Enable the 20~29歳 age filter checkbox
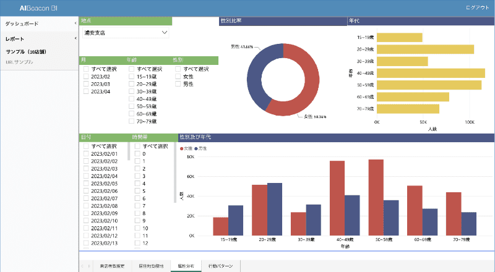This screenshot has height=272, width=495. coord(131,84)
